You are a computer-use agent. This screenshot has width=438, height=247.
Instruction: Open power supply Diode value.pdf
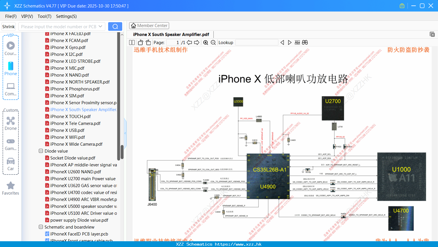pos(79,220)
